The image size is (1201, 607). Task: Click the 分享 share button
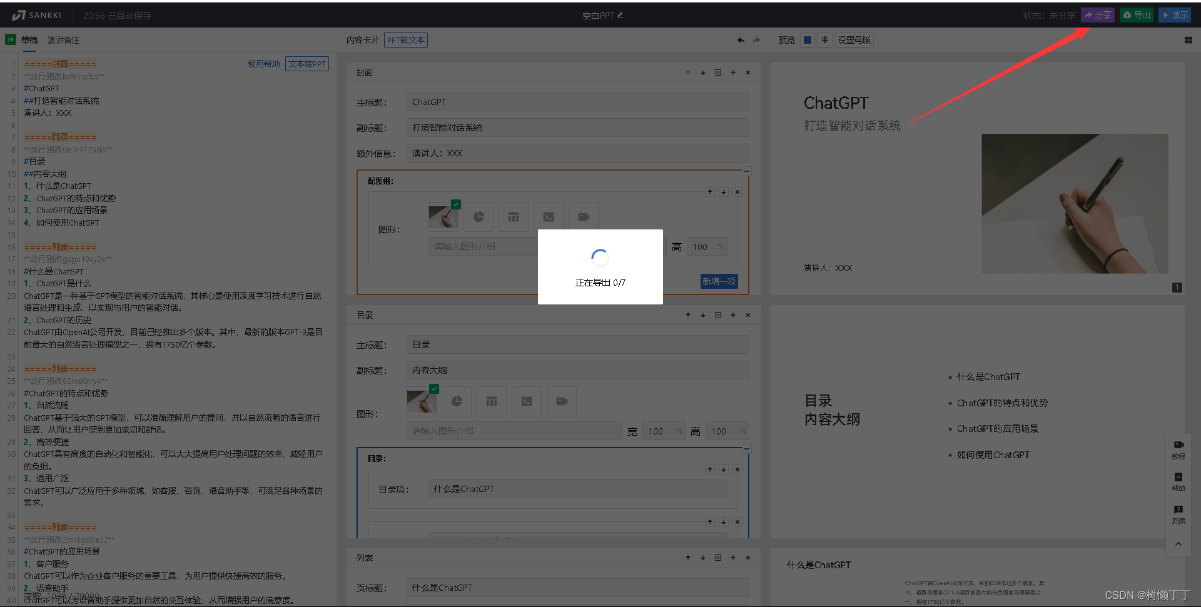tap(1098, 15)
